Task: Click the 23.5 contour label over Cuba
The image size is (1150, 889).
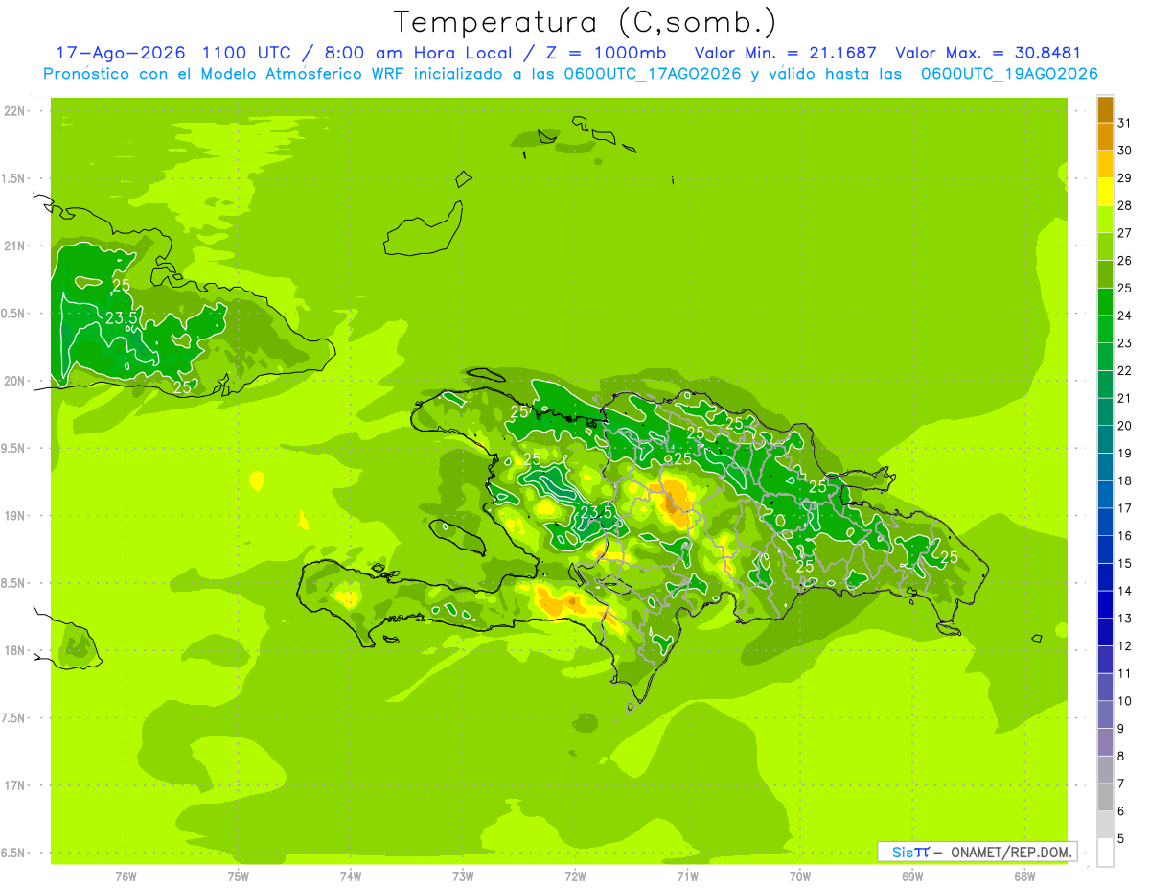Action: point(121,318)
